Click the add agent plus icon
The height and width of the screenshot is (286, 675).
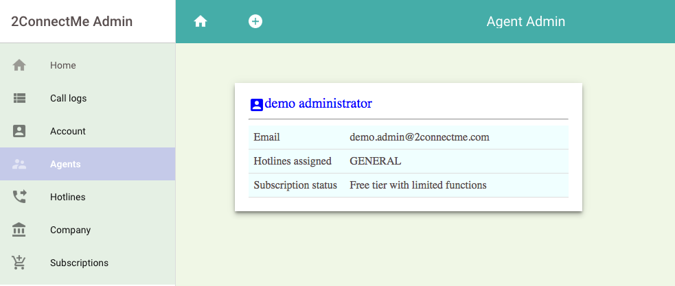(255, 21)
